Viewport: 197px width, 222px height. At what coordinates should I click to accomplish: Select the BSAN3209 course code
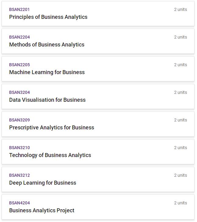pos(19,120)
